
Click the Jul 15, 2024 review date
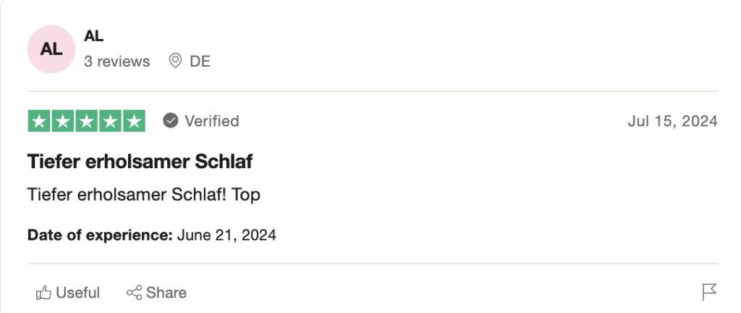pyautogui.click(x=672, y=121)
